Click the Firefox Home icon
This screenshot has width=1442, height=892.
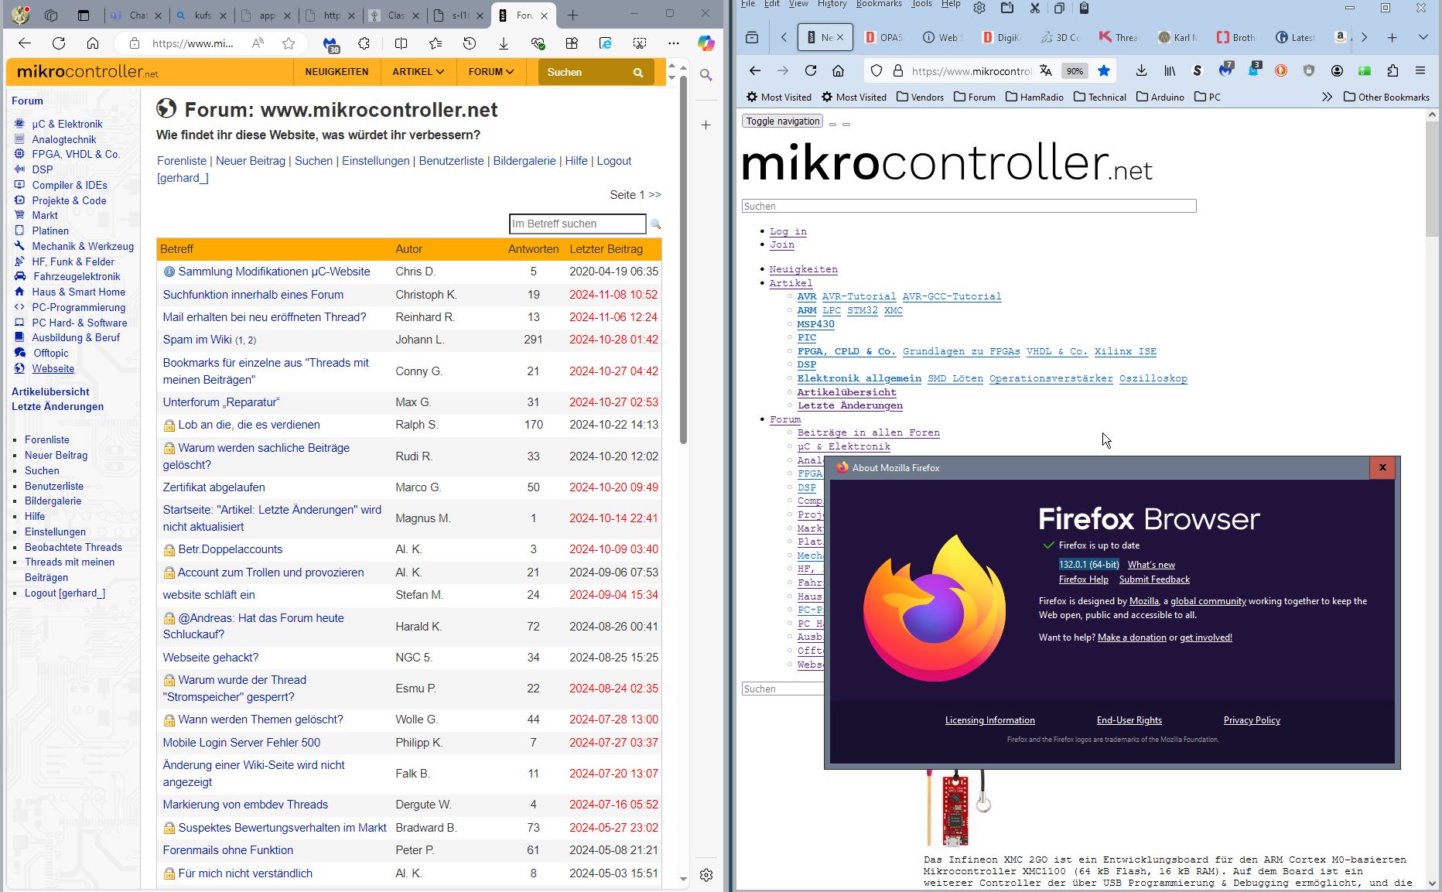coord(838,70)
